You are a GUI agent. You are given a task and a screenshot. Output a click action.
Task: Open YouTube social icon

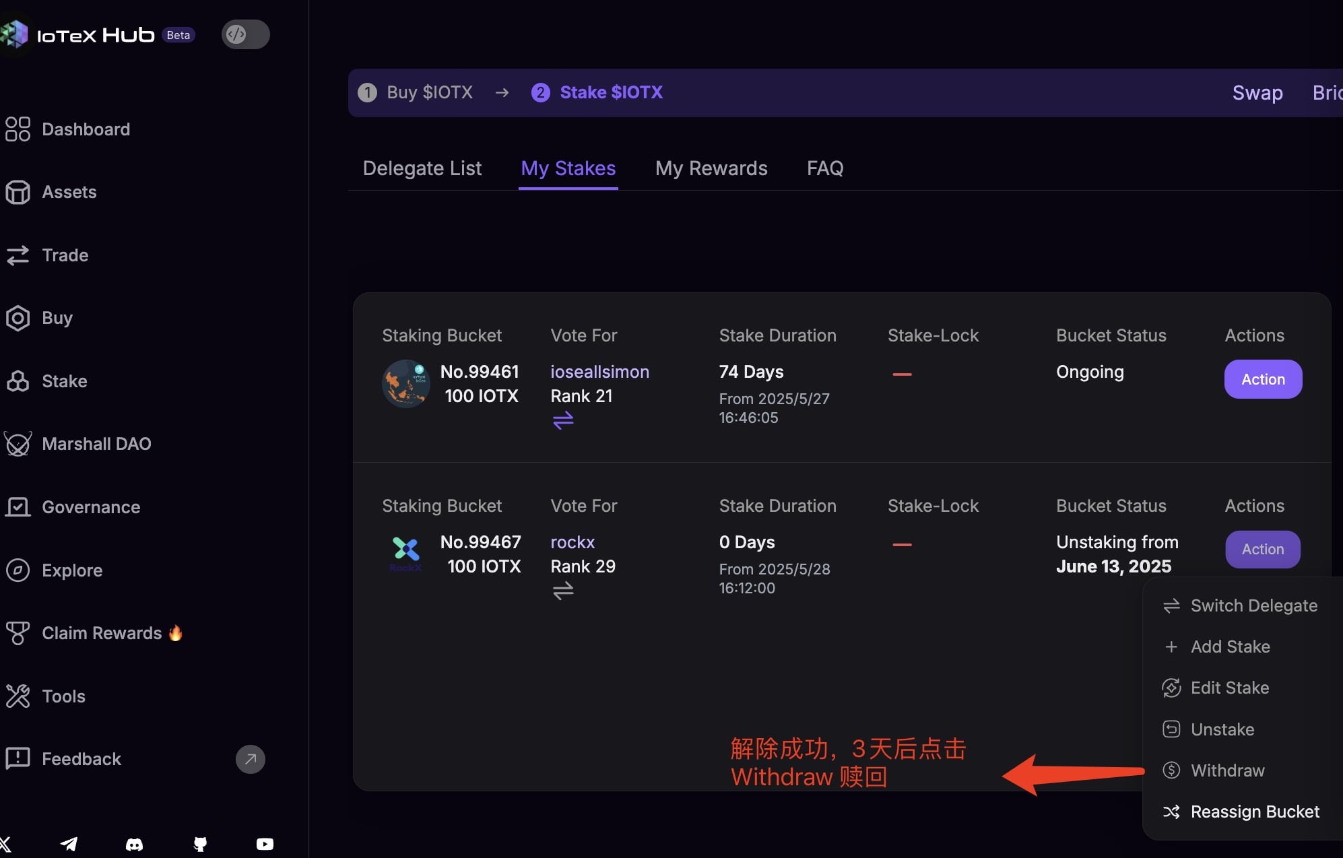[265, 844]
